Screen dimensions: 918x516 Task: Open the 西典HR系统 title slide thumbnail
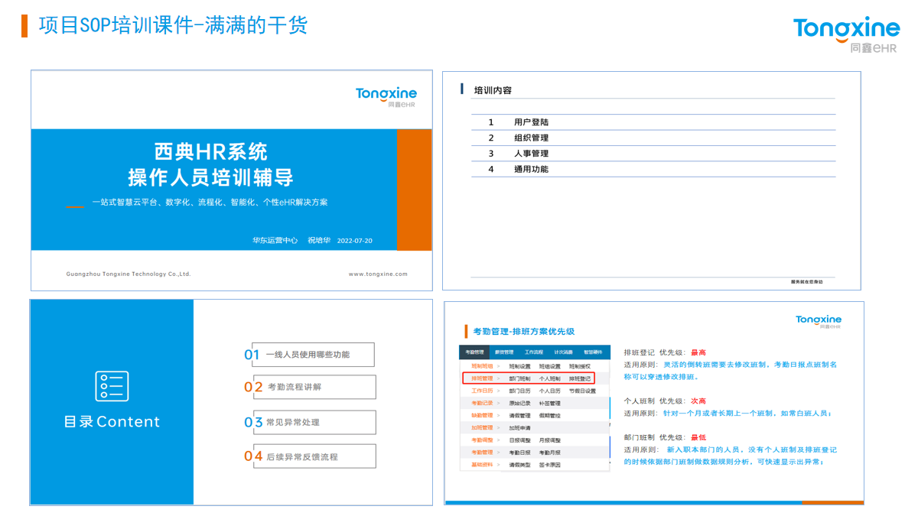point(231,180)
